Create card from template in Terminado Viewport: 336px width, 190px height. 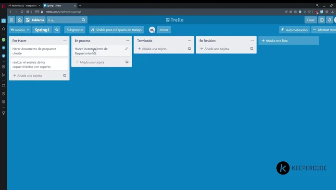click(189, 49)
